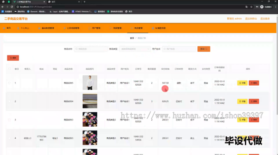Screen dimensions: 278x155
Task: Switch to the second 首页 browser tab
Action: [x=64, y=2]
